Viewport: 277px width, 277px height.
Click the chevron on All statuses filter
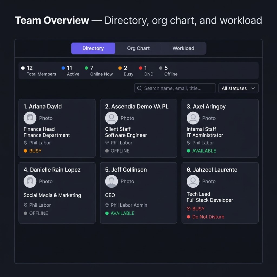(x=253, y=88)
